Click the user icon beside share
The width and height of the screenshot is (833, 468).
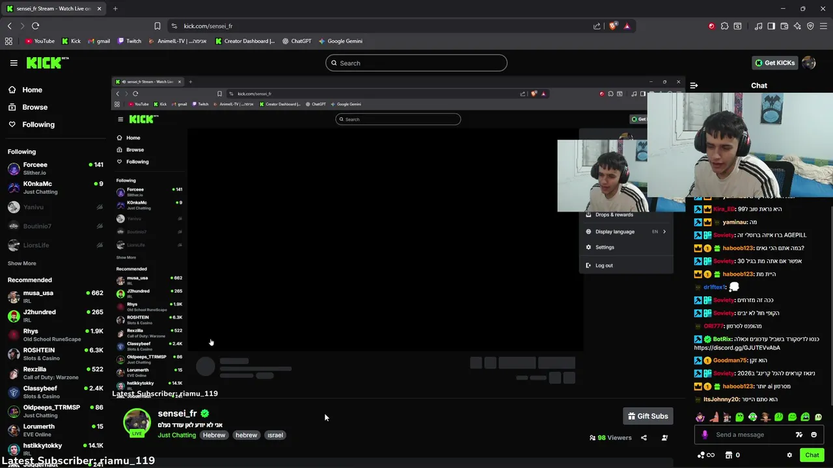(664, 437)
